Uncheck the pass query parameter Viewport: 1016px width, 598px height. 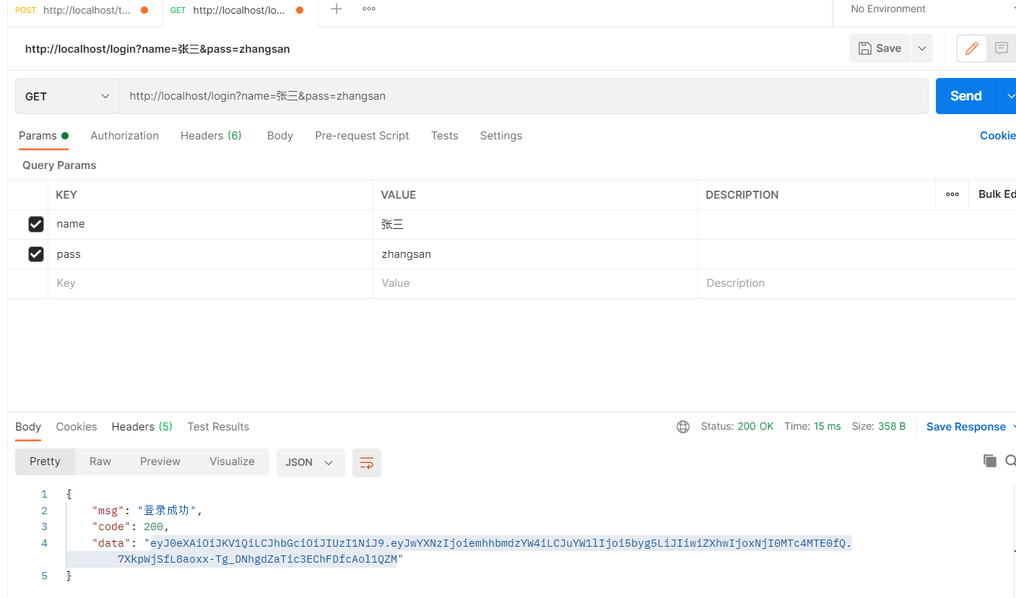36,253
